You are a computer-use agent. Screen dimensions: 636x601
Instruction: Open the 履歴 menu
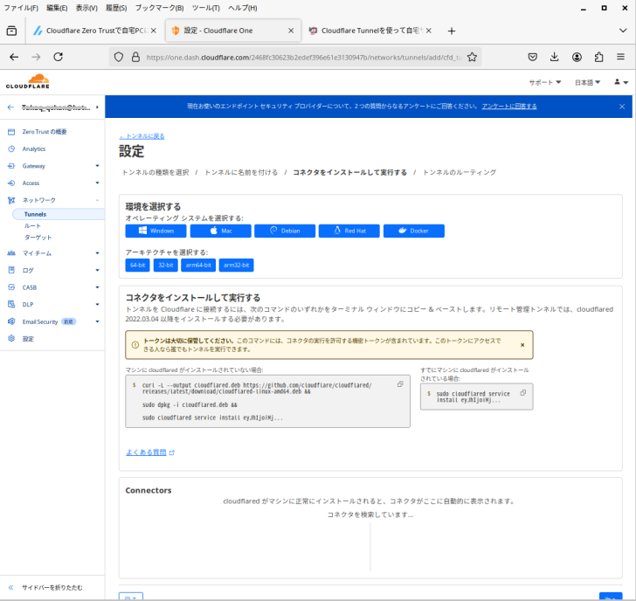(116, 8)
